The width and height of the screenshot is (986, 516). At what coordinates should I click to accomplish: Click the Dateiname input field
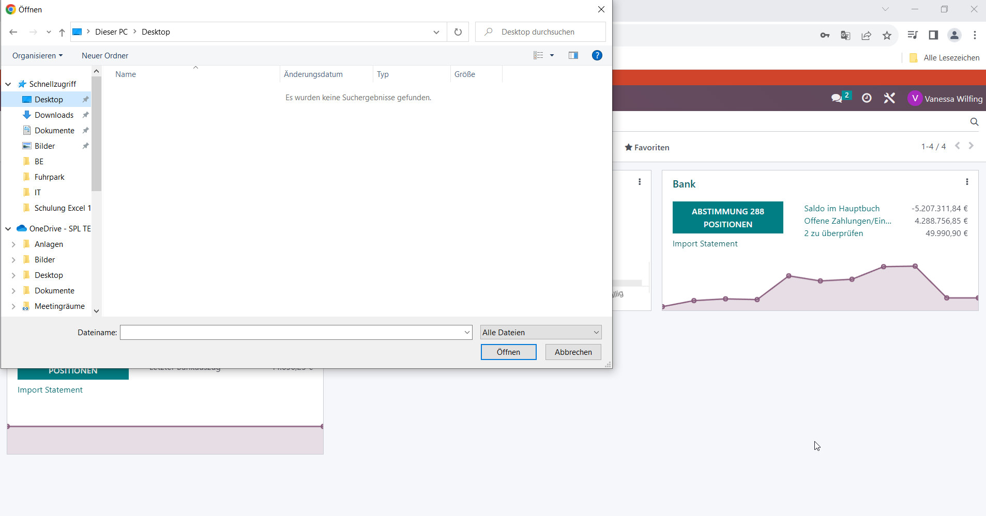pyautogui.click(x=296, y=332)
